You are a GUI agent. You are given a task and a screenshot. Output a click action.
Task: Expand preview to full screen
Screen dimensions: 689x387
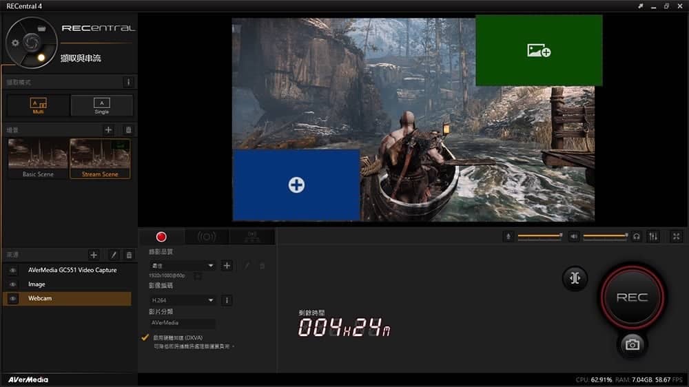pyautogui.click(x=677, y=236)
